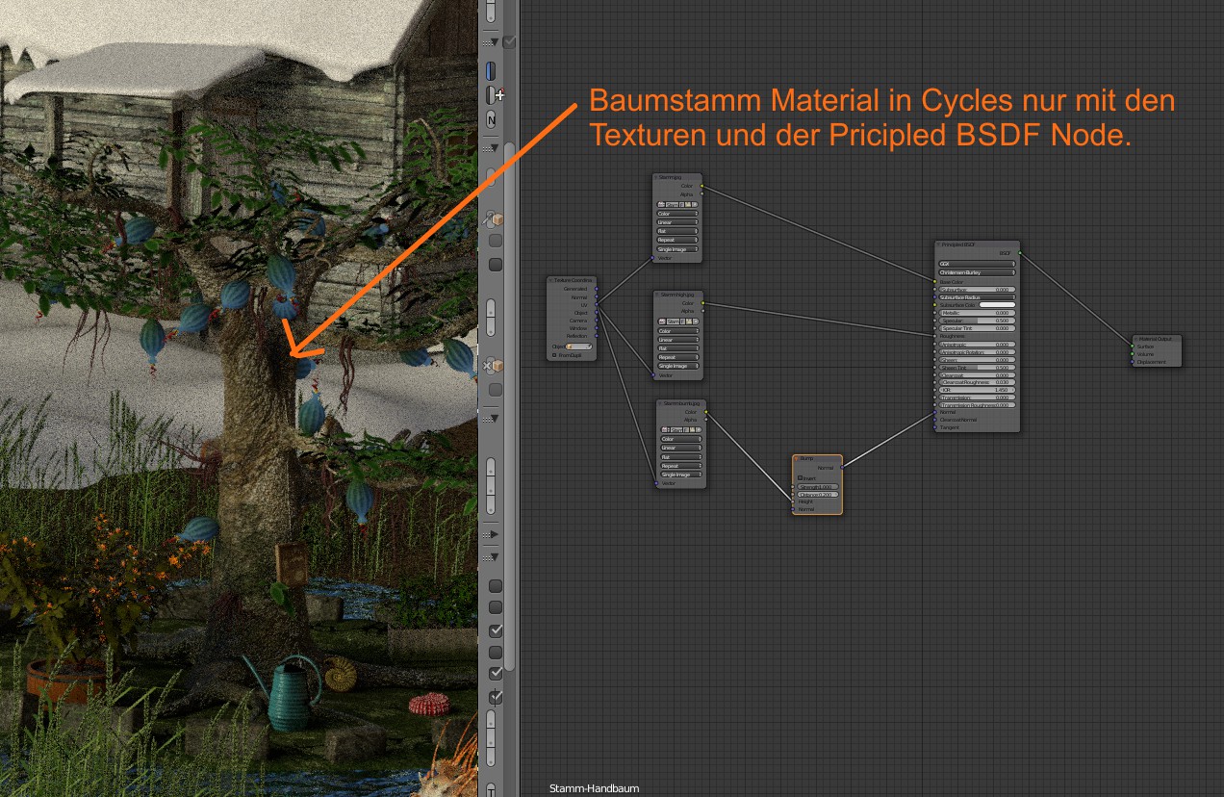This screenshot has width=1224, height=797.
Task: Click the Displacement socket on Material Output
Action: click(1132, 362)
